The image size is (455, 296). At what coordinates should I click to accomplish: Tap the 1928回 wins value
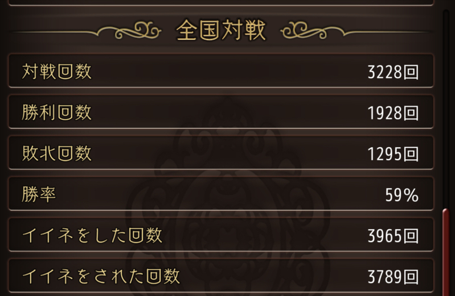click(393, 113)
